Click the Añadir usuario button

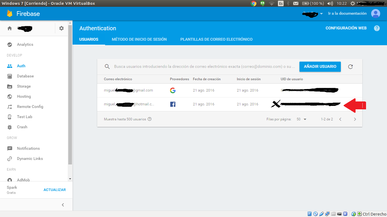click(320, 67)
